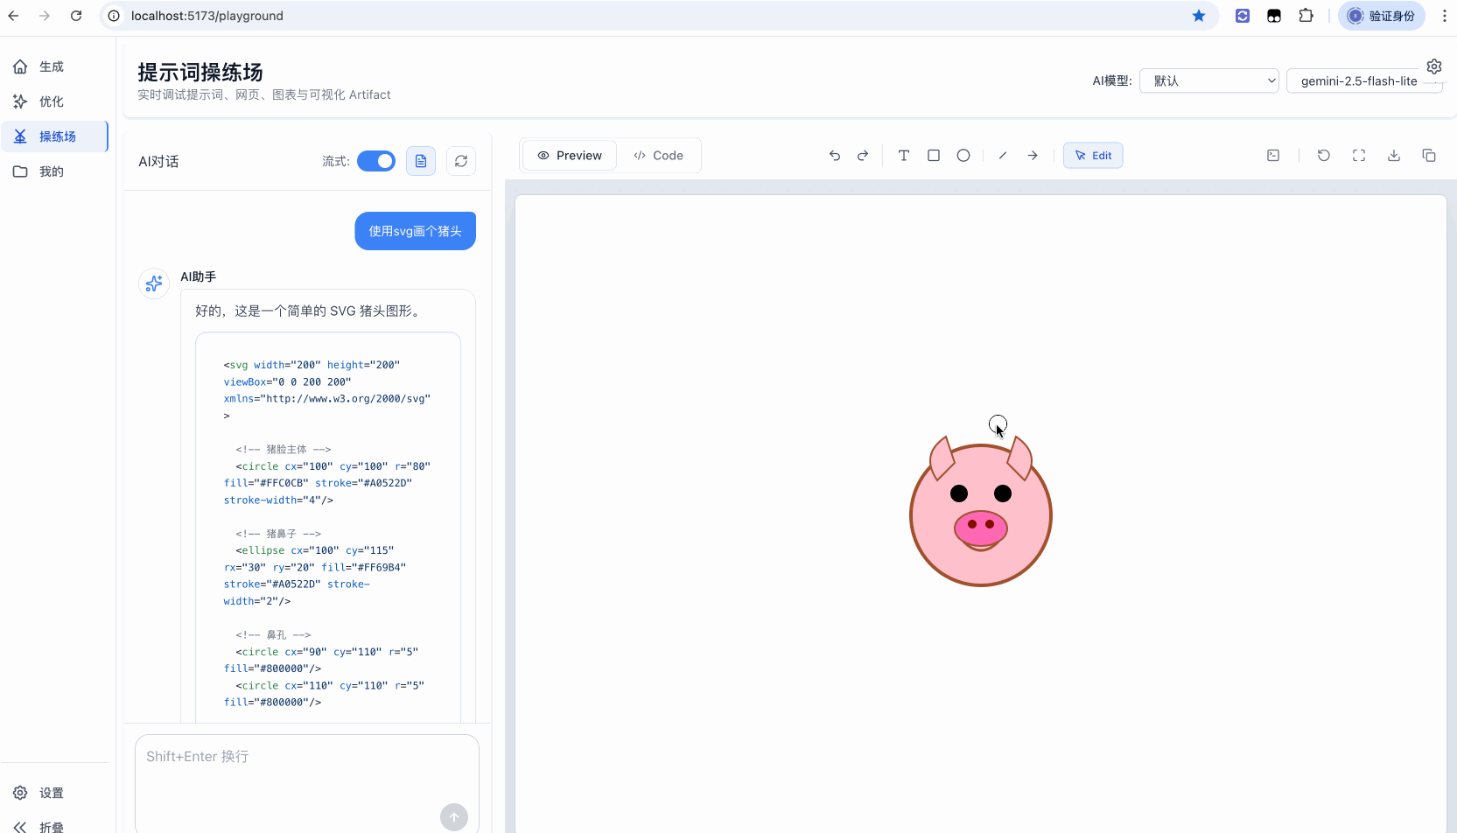Refresh the AI conversation

461,161
